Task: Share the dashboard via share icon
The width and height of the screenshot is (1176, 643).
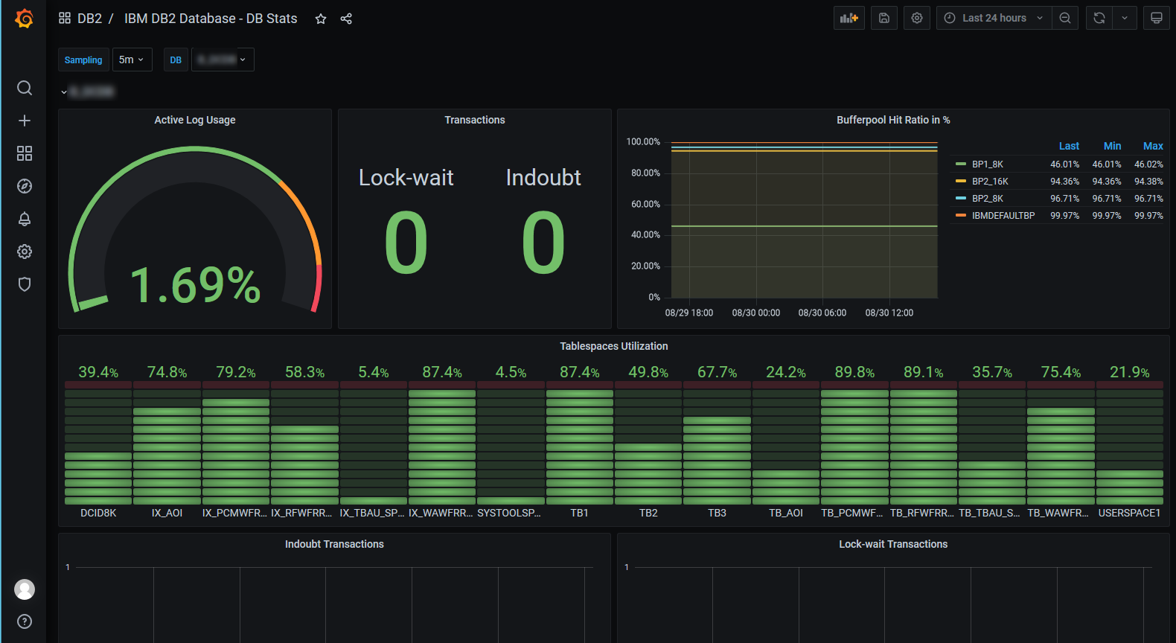Action: click(346, 19)
